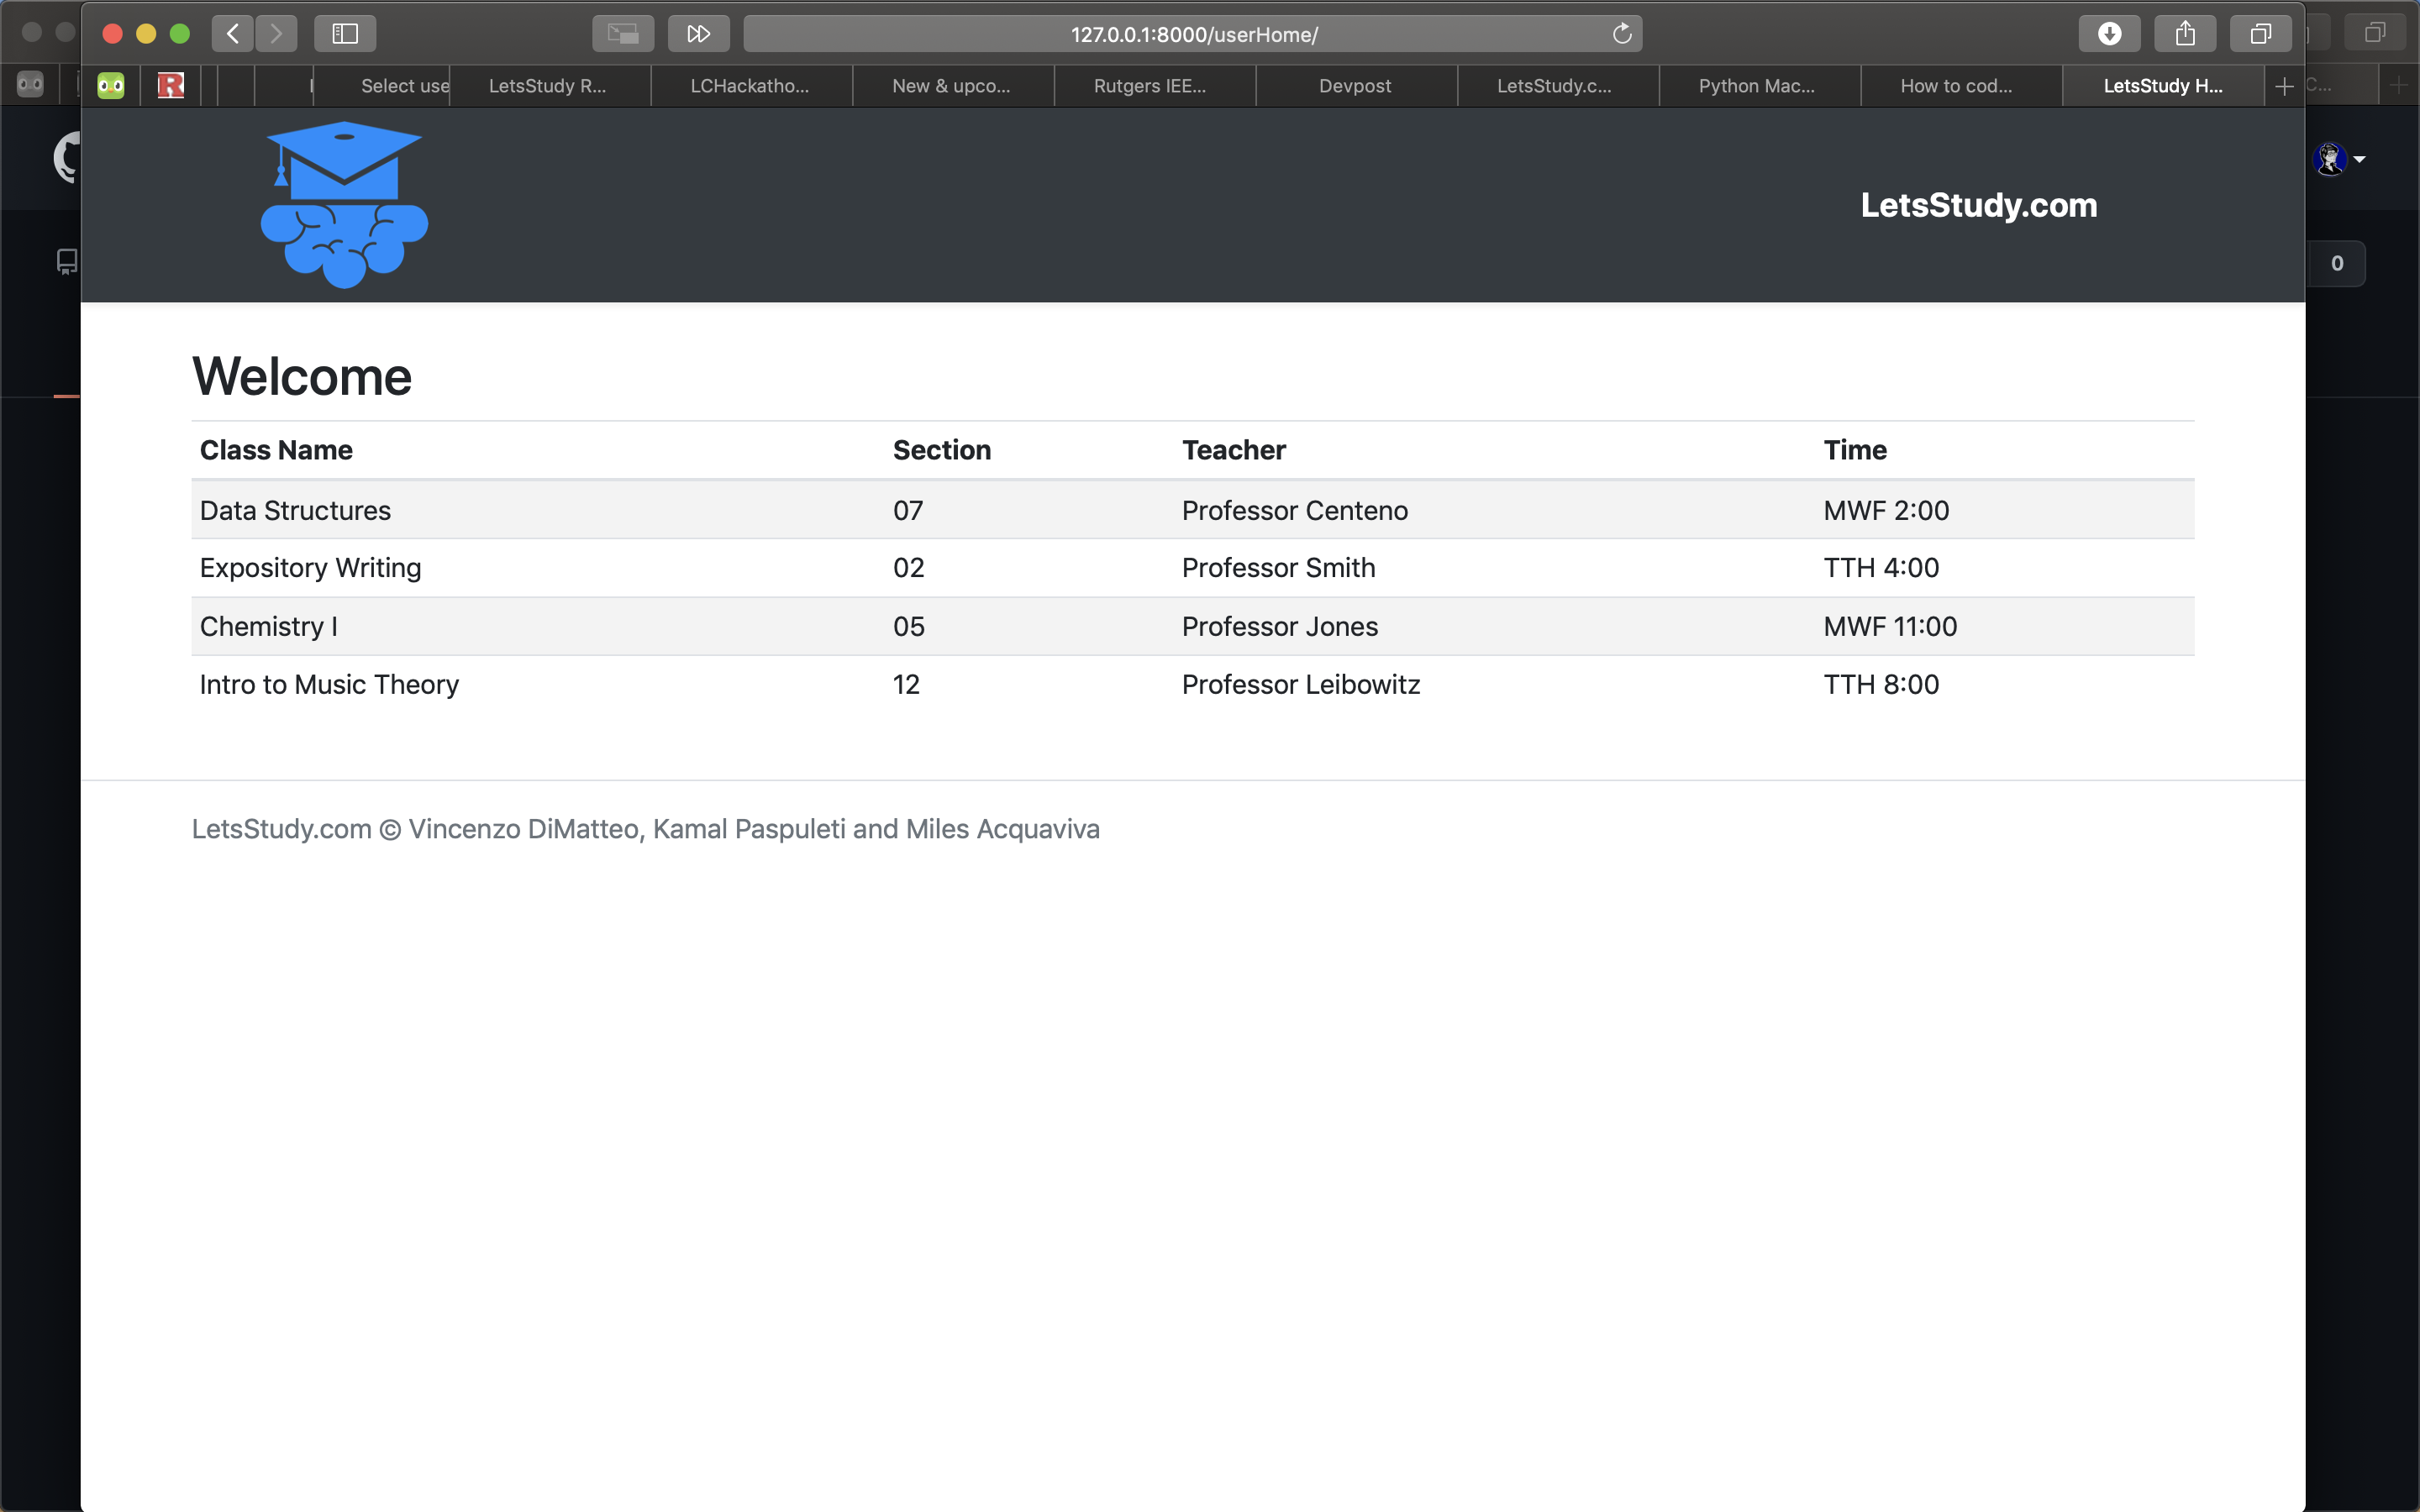Open the pinned green owl tab
The height and width of the screenshot is (1512, 2420).
click(111, 86)
